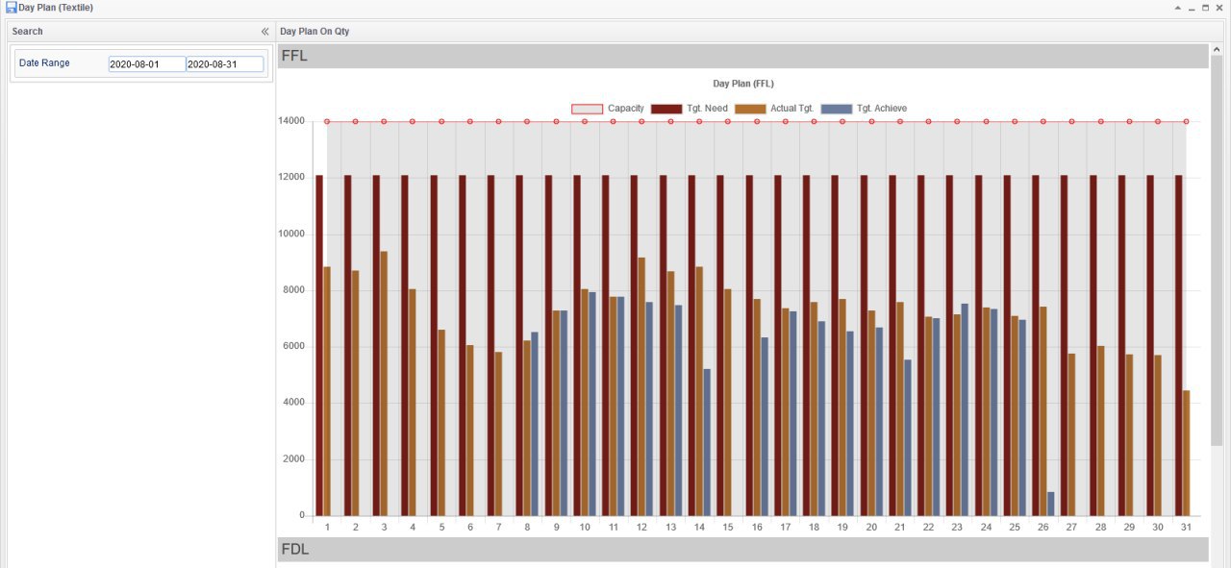Click the Search panel title
The image size is (1231, 568).
click(27, 32)
